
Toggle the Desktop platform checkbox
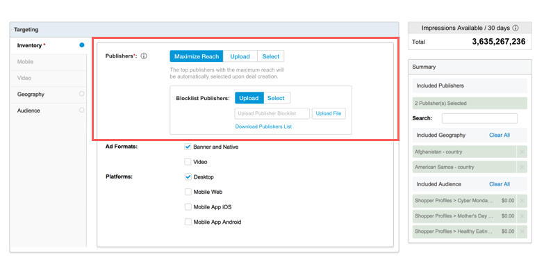tap(188, 177)
